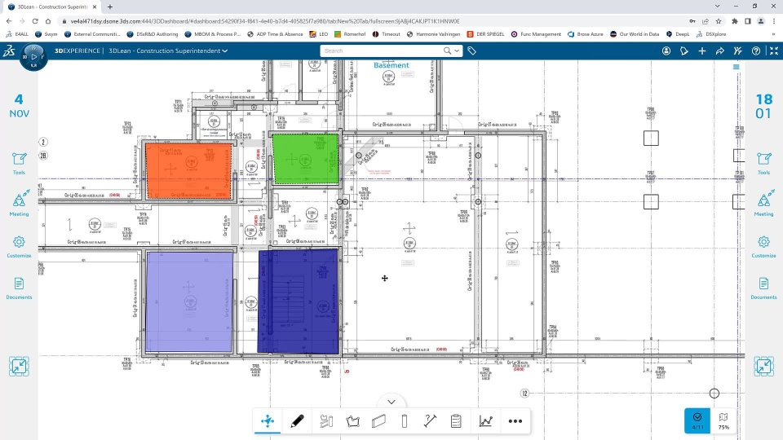Open more tools ellipsis menu
The width and height of the screenshot is (783, 440).
[x=515, y=421]
